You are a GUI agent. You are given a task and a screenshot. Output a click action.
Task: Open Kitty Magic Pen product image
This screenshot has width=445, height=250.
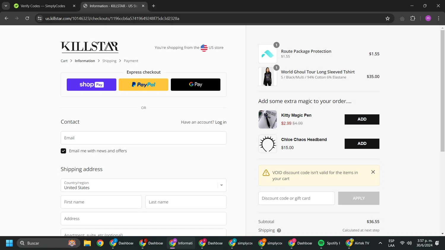tap(268, 119)
